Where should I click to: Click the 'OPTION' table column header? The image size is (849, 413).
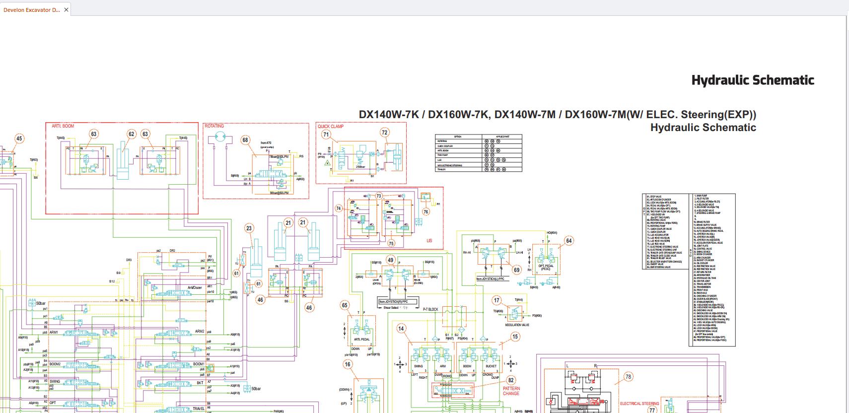(x=458, y=137)
